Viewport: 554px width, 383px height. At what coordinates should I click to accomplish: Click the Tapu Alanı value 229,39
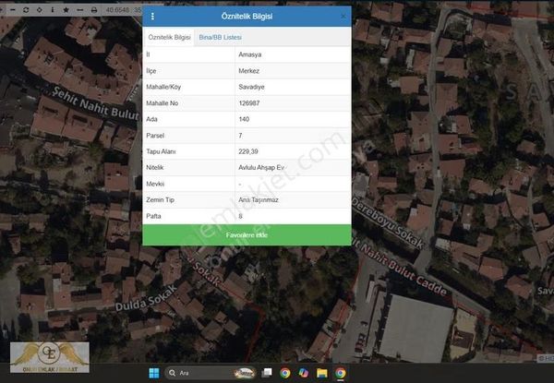247,150
